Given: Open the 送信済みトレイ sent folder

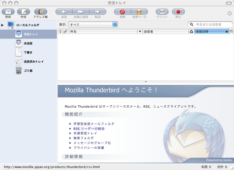Looking at the screenshot, I should 28,62.
